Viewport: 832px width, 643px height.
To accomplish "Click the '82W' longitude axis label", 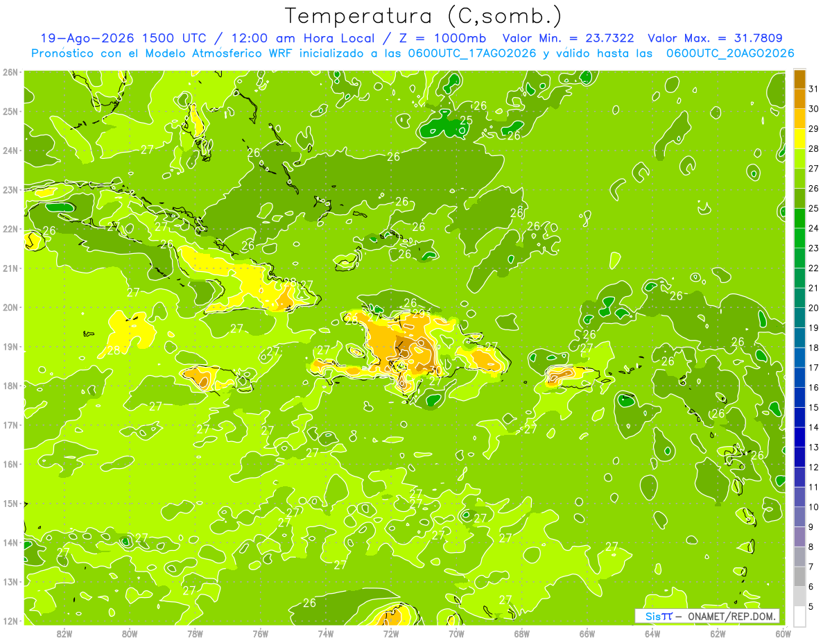I will (x=64, y=633).
